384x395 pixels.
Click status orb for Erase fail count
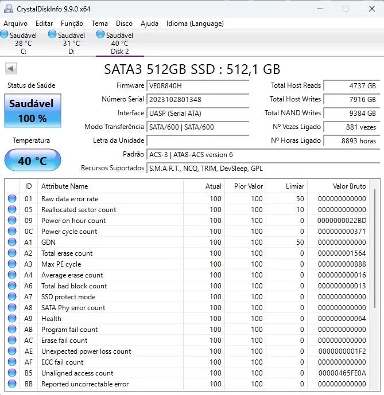[12, 340]
